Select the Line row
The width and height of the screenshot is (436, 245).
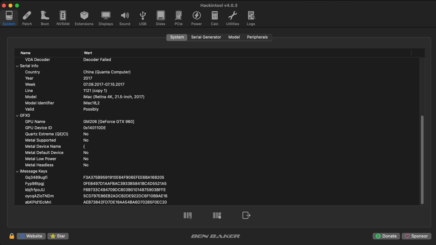[217, 91]
